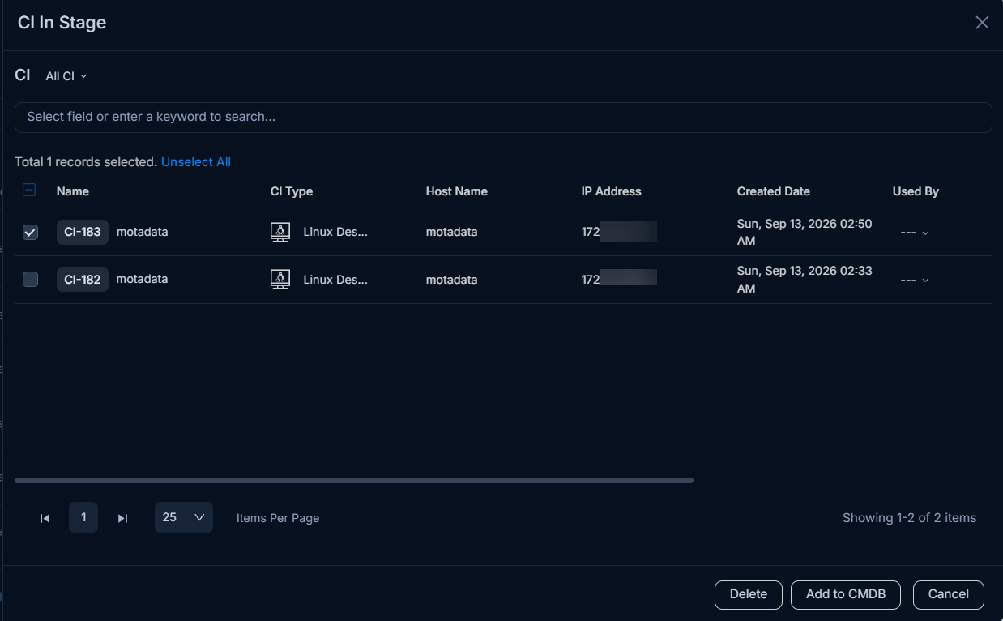Click Showing 1-2 of 2 items text
This screenshot has height=621, width=1003.
(909, 518)
